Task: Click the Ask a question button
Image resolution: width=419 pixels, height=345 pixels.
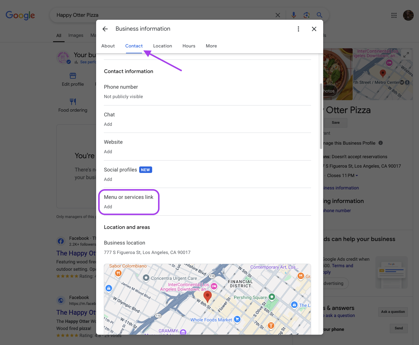Action: (x=393, y=312)
